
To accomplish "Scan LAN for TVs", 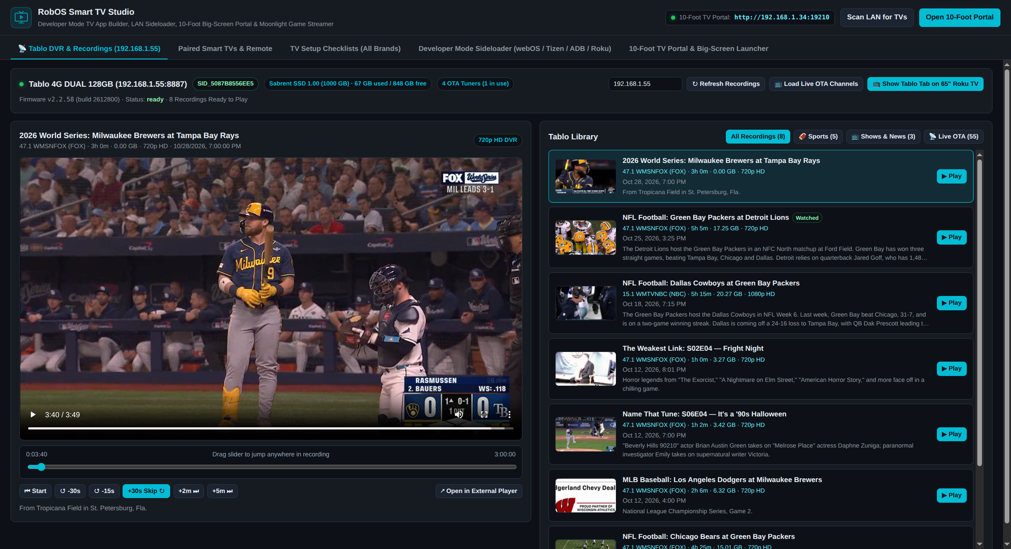I will tap(877, 17).
